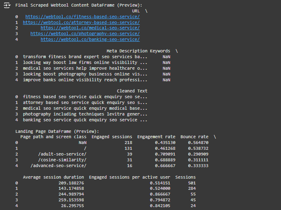
Task: Select sessions value 284
Action: [x=192, y=189]
